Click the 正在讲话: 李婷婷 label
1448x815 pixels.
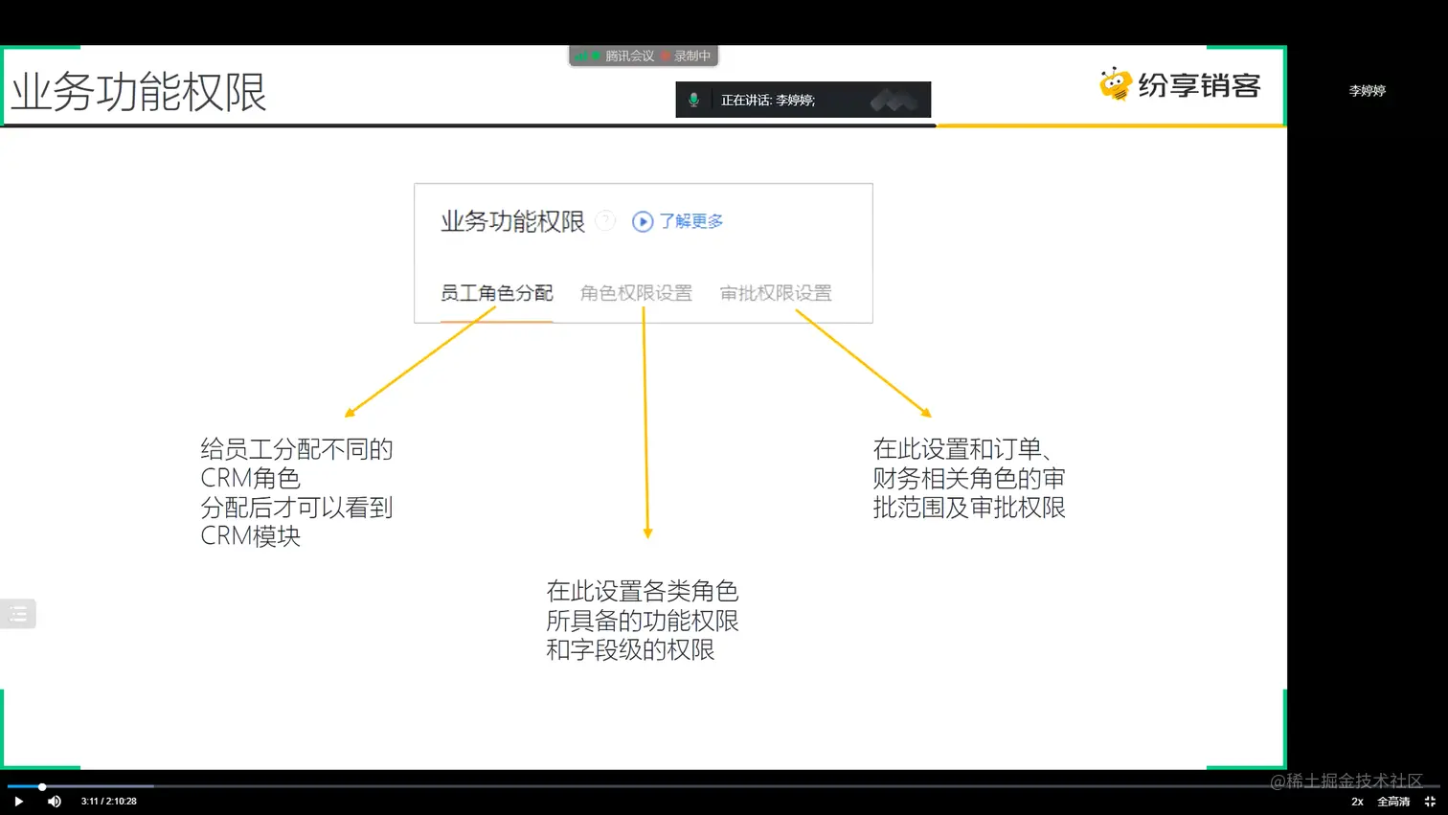click(768, 101)
